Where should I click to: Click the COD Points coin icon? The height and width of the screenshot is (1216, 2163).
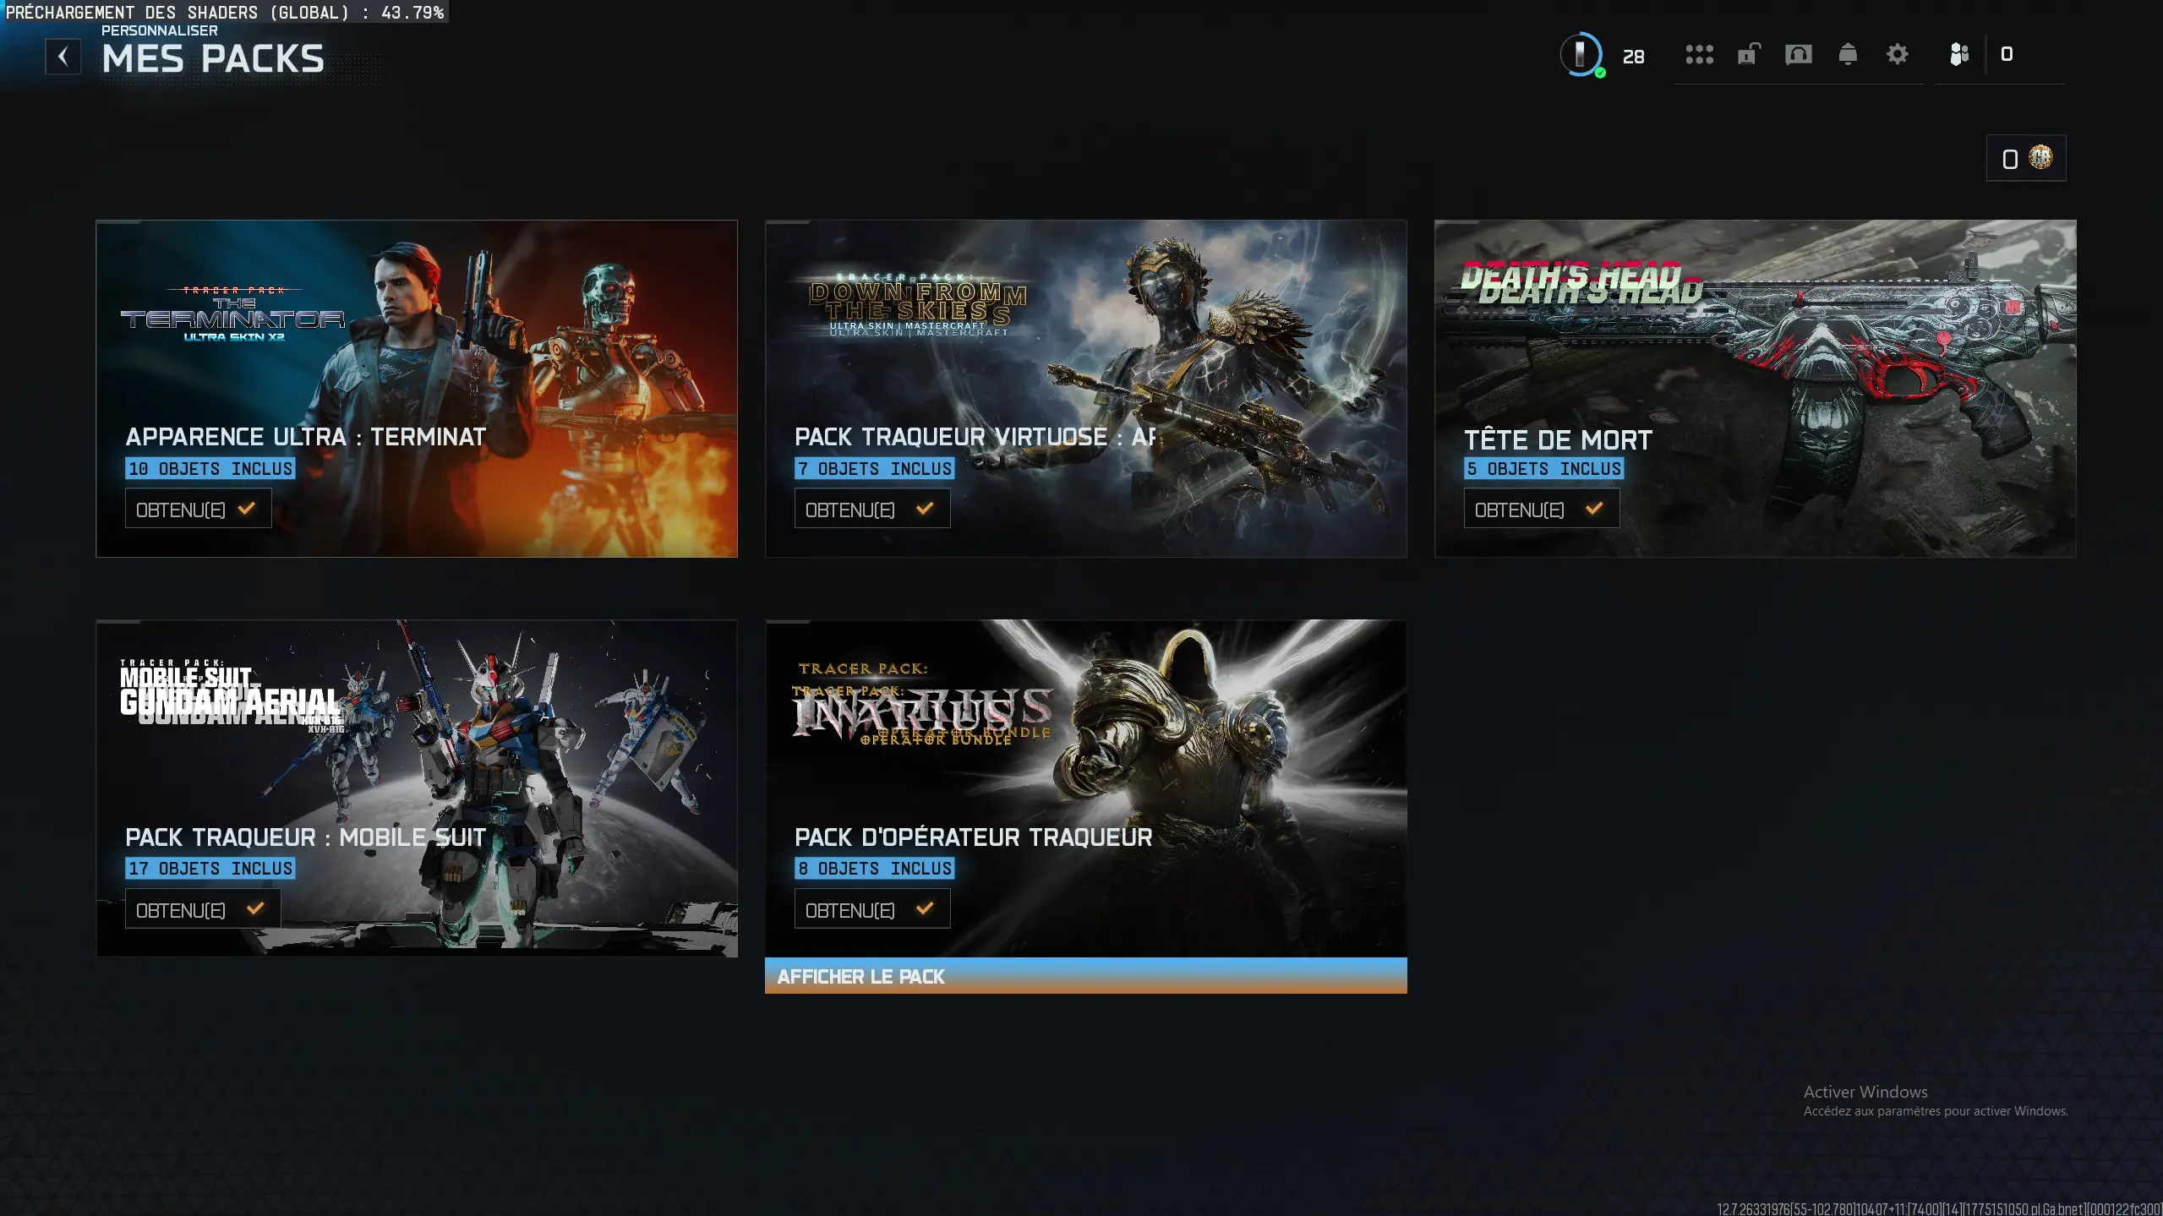click(2040, 157)
